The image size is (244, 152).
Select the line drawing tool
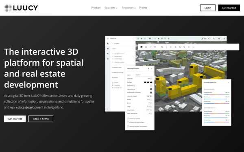click(150, 47)
